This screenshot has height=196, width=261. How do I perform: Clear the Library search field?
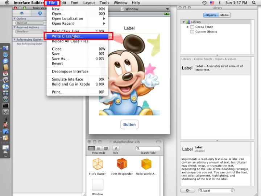click(232, 191)
